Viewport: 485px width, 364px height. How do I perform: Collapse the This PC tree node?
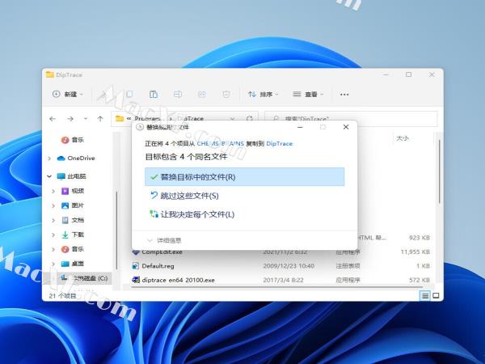[49, 176]
